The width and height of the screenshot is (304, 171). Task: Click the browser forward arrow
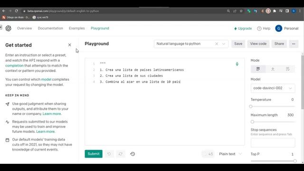[10, 11]
